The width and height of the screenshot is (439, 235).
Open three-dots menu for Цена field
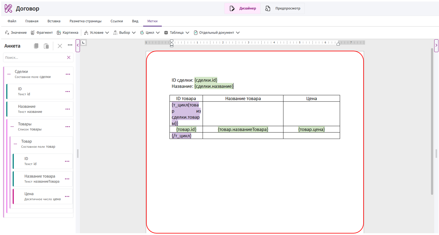(67, 197)
